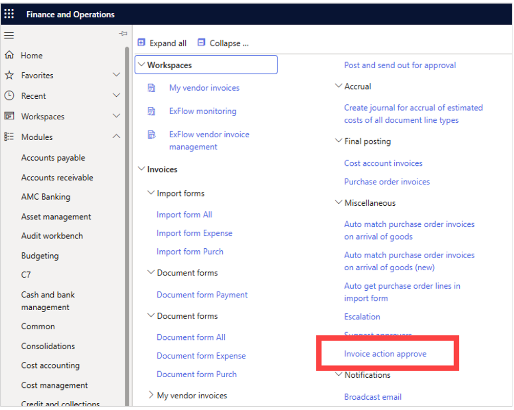Open Cost management module
The width and height of the screenshot is (514, 410).
click(x=54, y=385)
